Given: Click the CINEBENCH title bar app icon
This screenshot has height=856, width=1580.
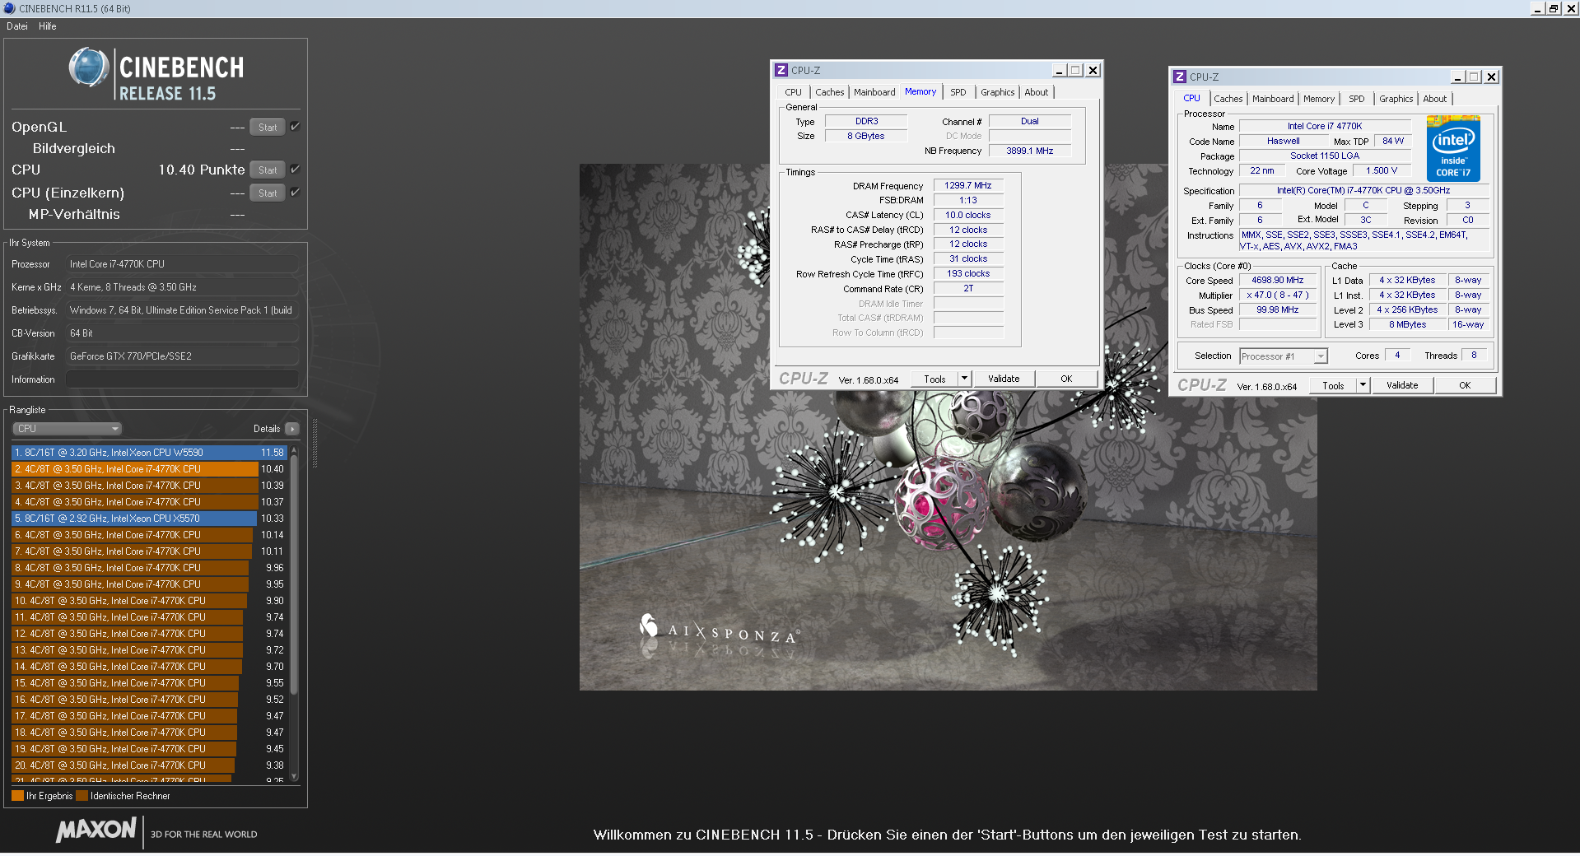Looking at the screenshot, I should tap(9, 8).
